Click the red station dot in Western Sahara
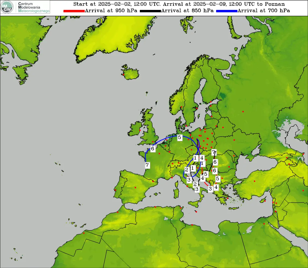Viewport: 308px width, 268px height. [84, 233]
